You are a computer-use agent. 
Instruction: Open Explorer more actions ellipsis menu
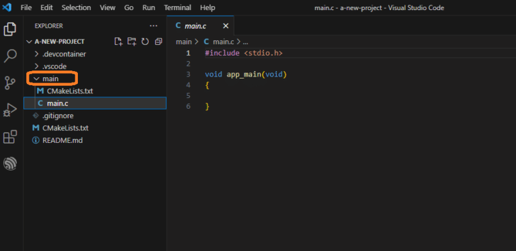[x=153, y=26]
